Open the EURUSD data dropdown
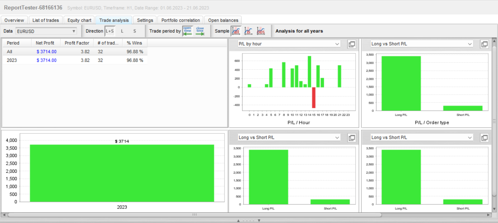Screen dimensions: 498x223 tap(46, 31)
